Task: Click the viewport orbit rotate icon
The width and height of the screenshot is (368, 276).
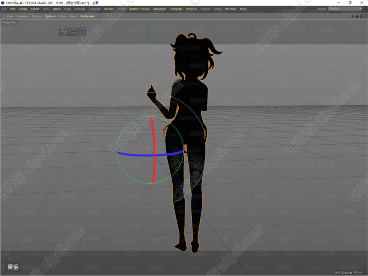Action: click(x=361, y=16)
